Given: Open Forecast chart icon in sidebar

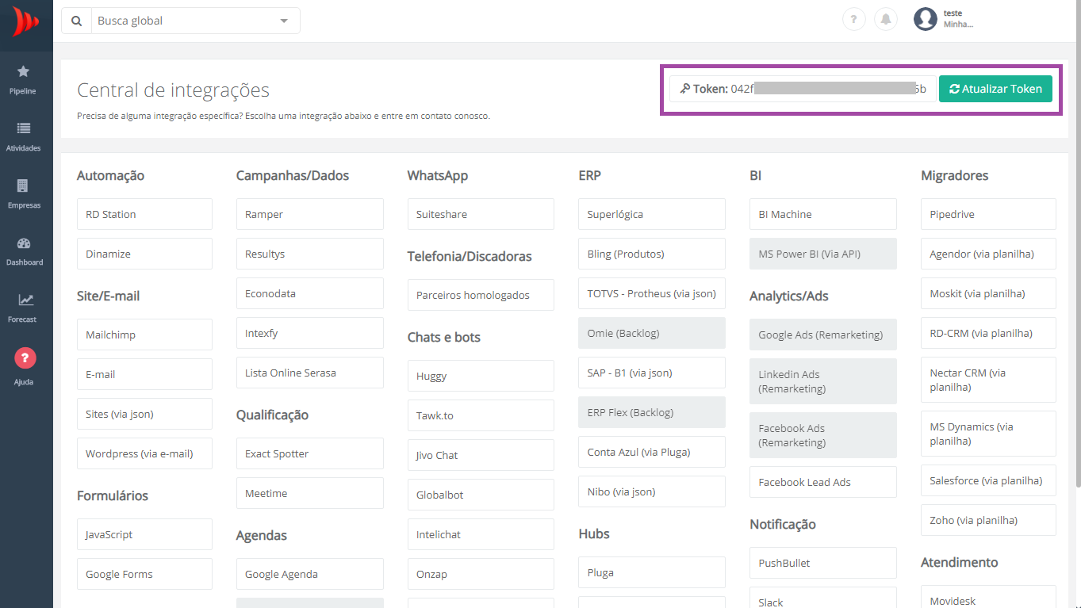Looking at the screenshot, I should [x=26, y=300].
